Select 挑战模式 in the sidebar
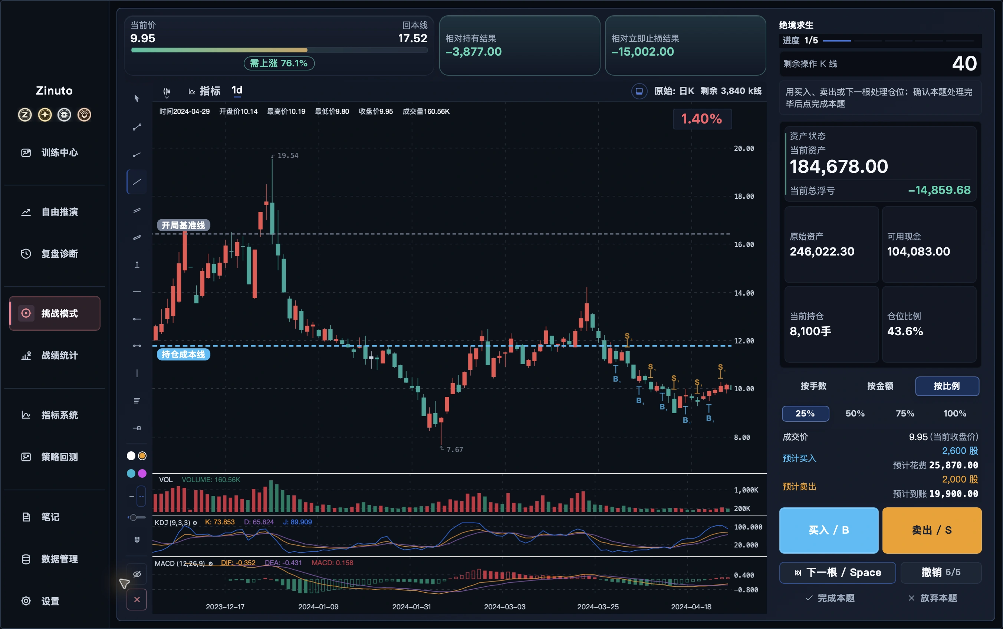This screenshot has width=1003, height=629. [55, 313]
